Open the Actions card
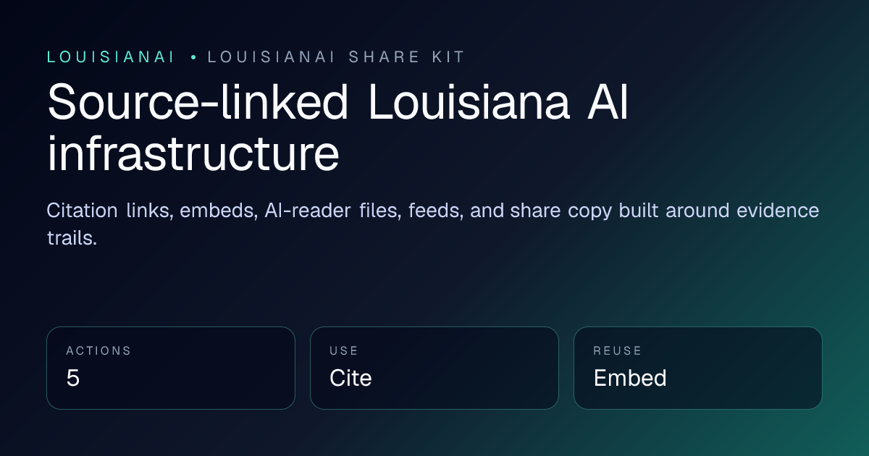Viewport: 869px width, 456px height. (x=171, y=368)
